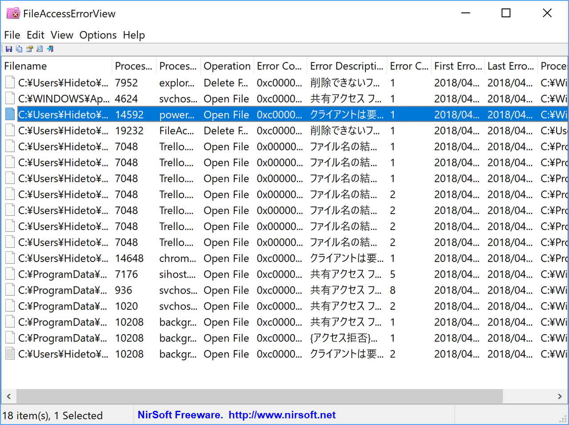Click the file icon beside the selected powershell row
Viewport: 569px width, 425px height.
point(9,114)
